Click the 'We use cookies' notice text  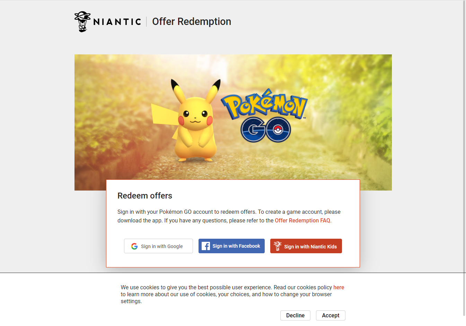(232, 294)
